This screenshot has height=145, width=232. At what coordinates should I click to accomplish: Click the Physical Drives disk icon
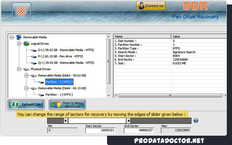pos(26,69)
